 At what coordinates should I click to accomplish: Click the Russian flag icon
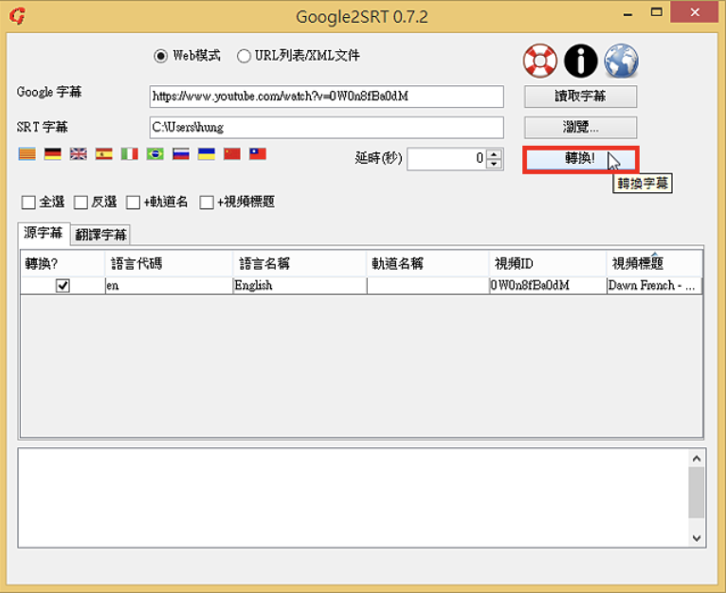point(181,153)
